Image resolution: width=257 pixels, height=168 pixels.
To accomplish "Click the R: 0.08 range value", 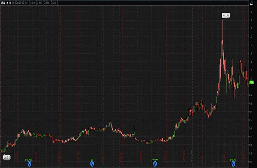I will [53, 3].
